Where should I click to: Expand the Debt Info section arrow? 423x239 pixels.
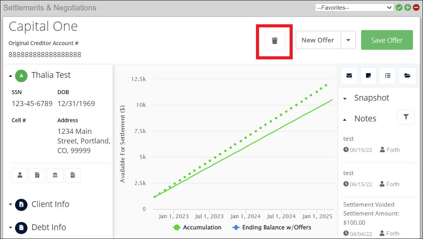pyautogui.click(x=10, y=227)
